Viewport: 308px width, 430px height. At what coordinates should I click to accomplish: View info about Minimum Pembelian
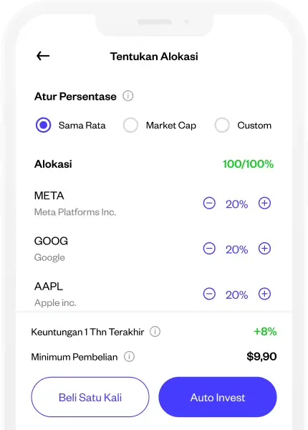130,356
